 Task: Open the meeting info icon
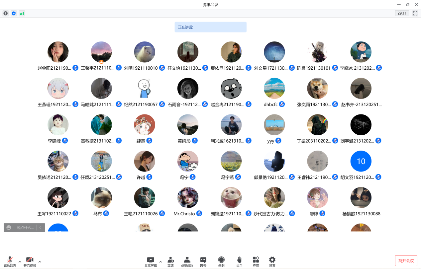coord(5,13)
